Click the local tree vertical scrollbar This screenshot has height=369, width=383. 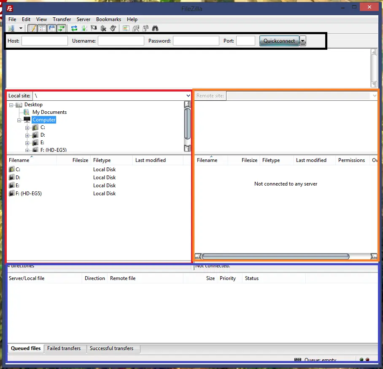[187, 127]
